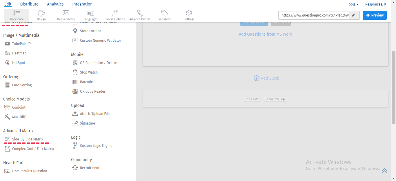
Task: Click the page vertical scrollbar
Action: [393, 87]
